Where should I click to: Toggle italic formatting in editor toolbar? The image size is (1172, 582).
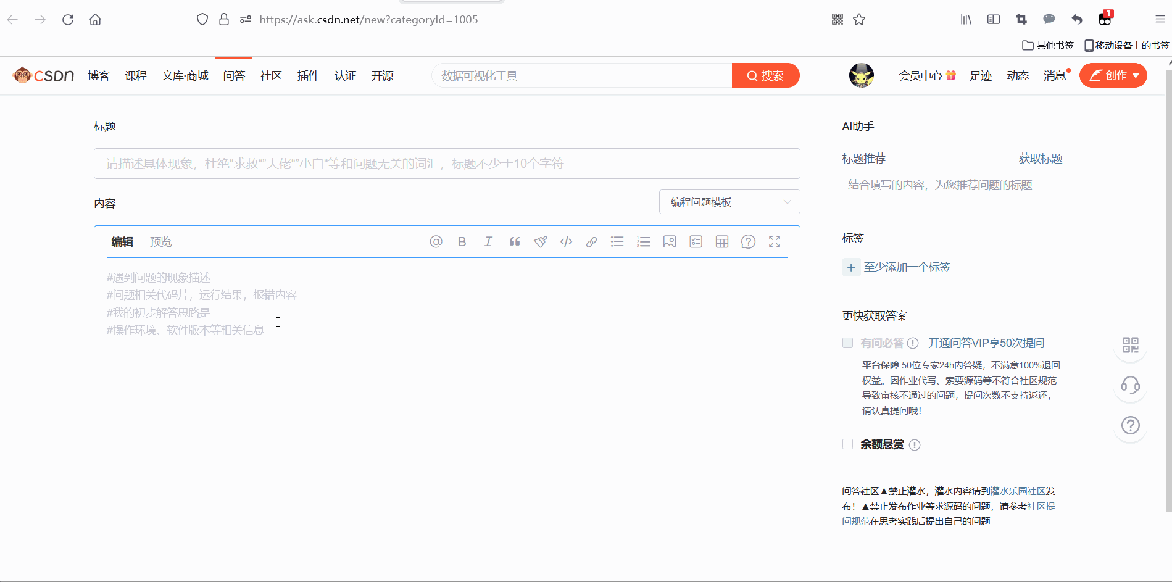(x=488, y=242)
